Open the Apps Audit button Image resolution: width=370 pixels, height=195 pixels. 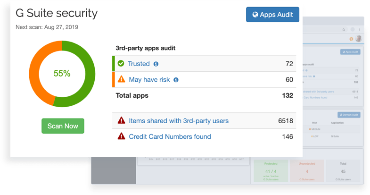coord(272,15)
